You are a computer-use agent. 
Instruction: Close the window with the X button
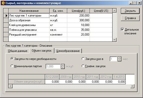point(139,3)
